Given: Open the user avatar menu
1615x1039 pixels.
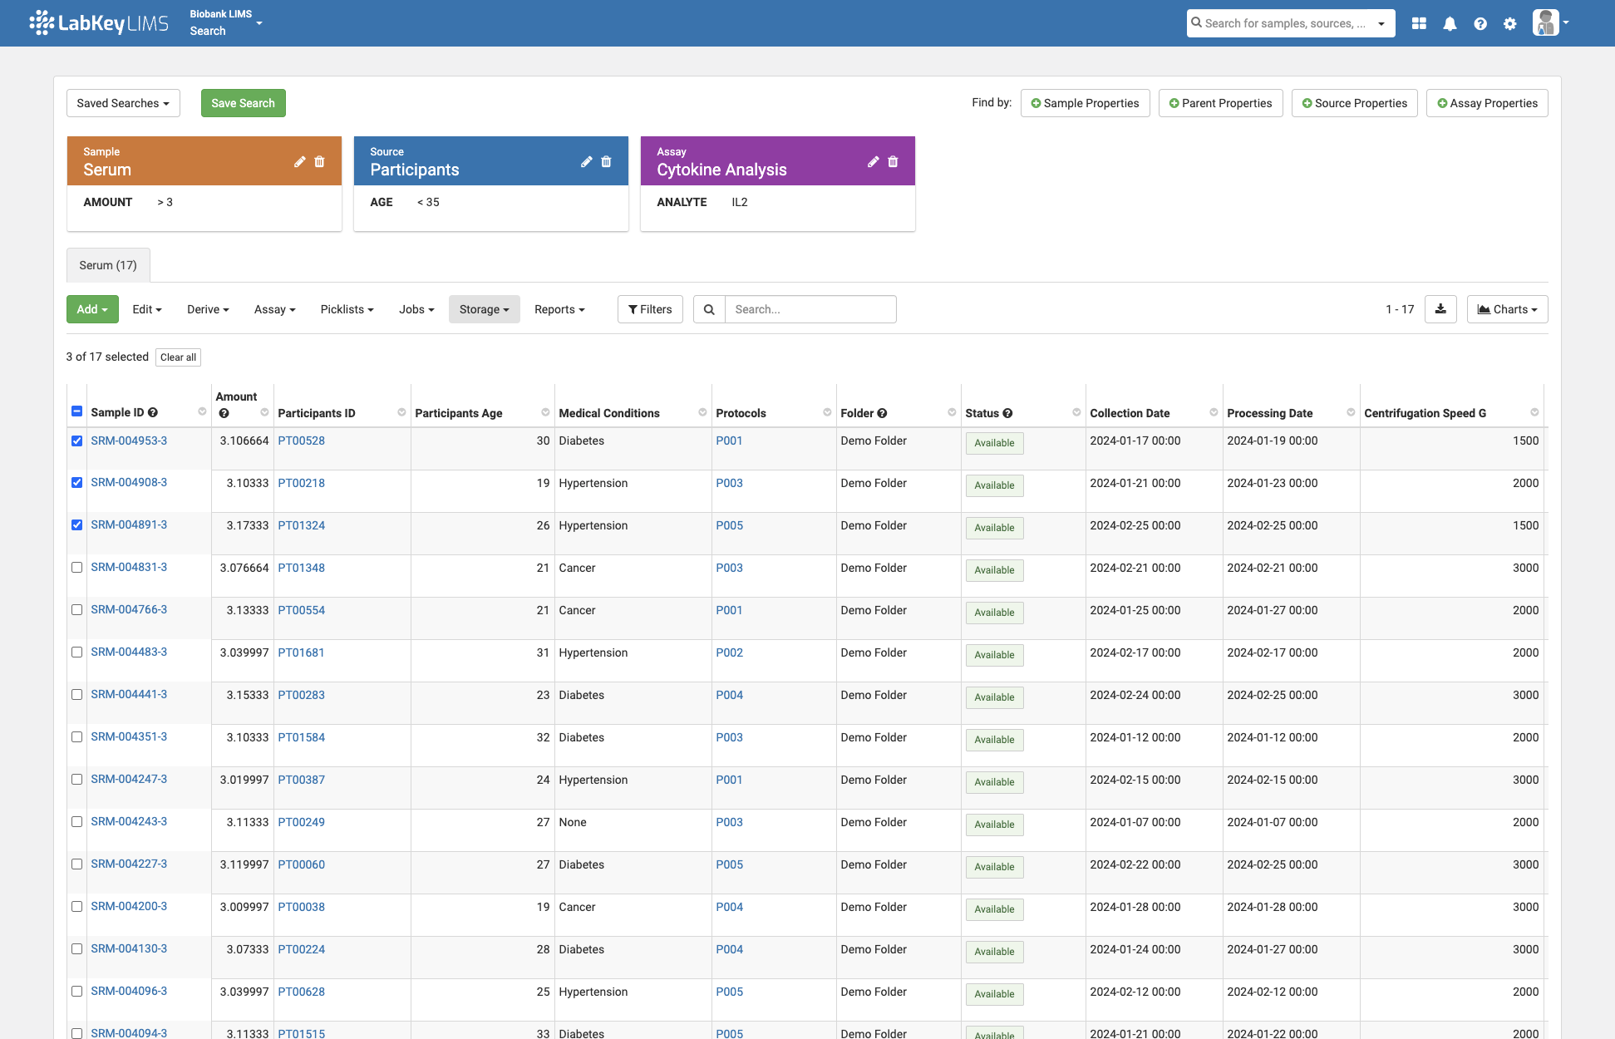Looking at the screenshot, I should point(1550,22).
